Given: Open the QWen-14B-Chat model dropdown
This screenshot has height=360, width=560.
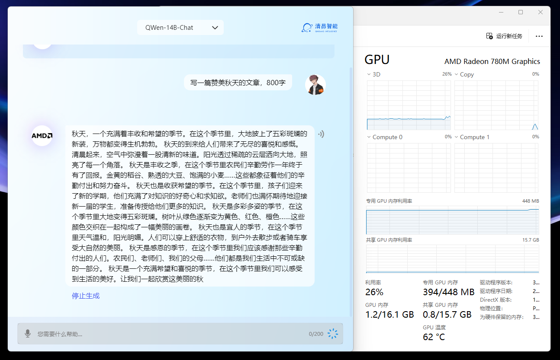Looking at the screenshot, I should [180, 27].
